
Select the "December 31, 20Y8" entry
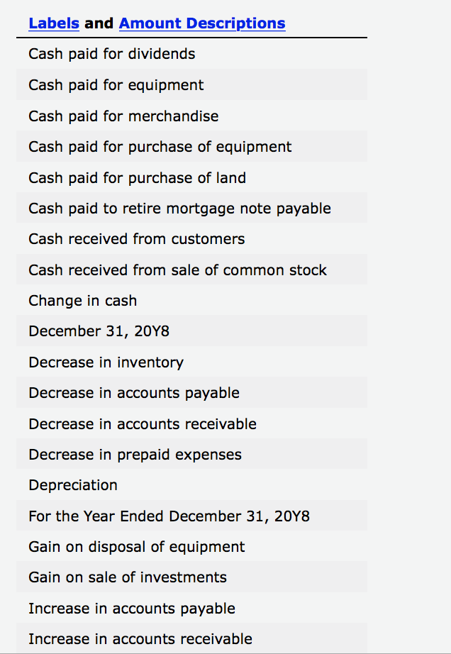click(99, 331)
